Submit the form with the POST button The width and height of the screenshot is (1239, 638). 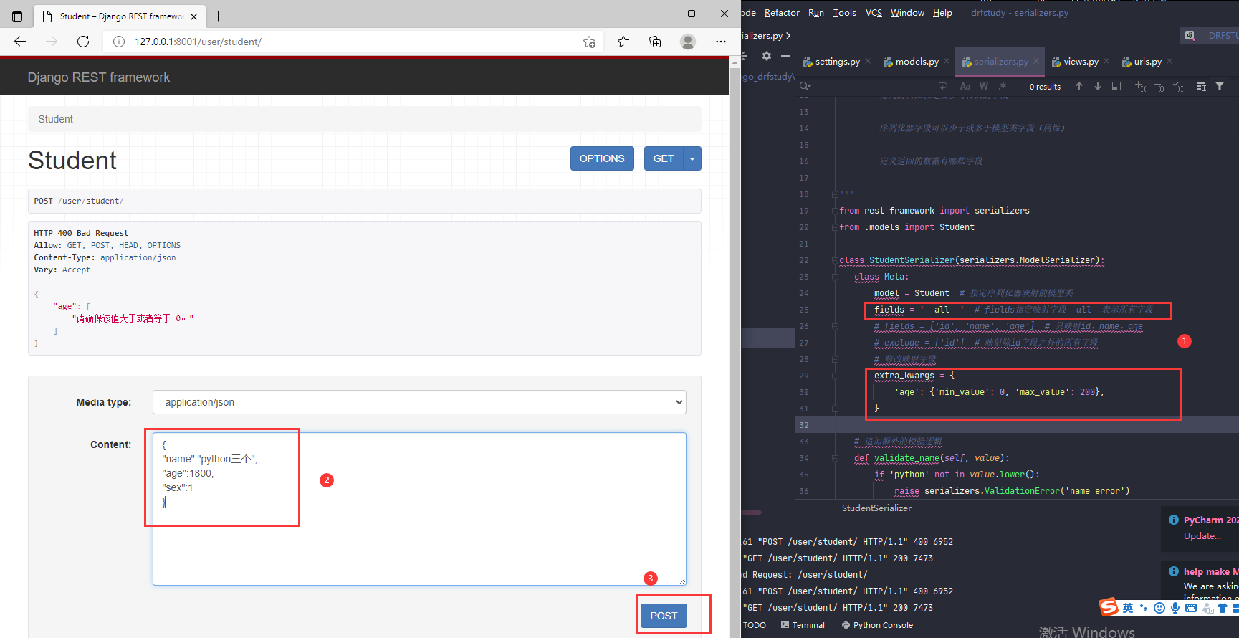tap(664, 616)
